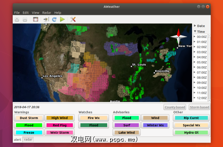Toggle the Rip Curnt alert
Screen dimensions: 223x147
pyautogui.click(x=191, y=118)
